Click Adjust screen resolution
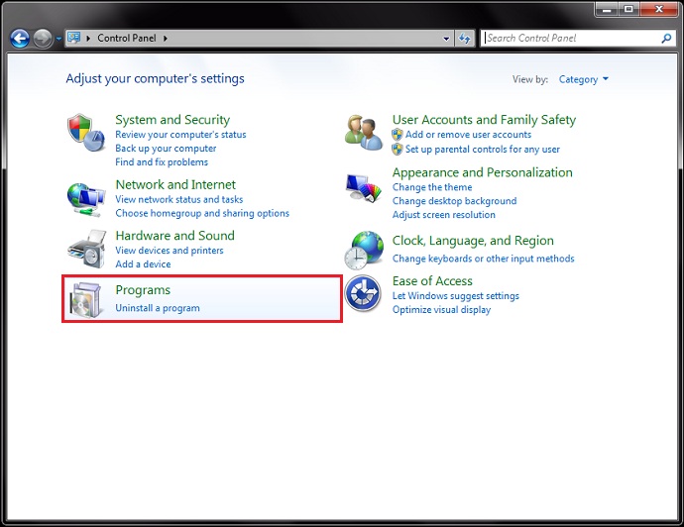The width and height of the screenshot is (684, 527). tap(444, 215)
